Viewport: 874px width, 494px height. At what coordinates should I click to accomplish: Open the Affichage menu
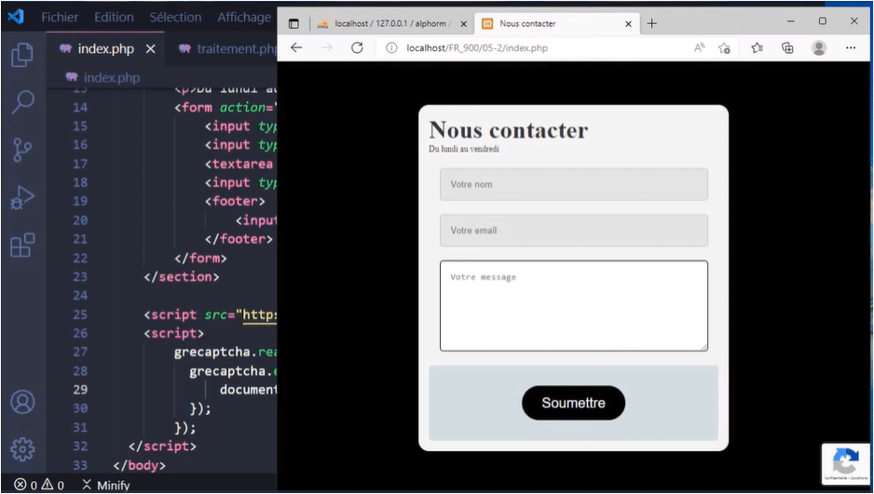pos(244,18)
